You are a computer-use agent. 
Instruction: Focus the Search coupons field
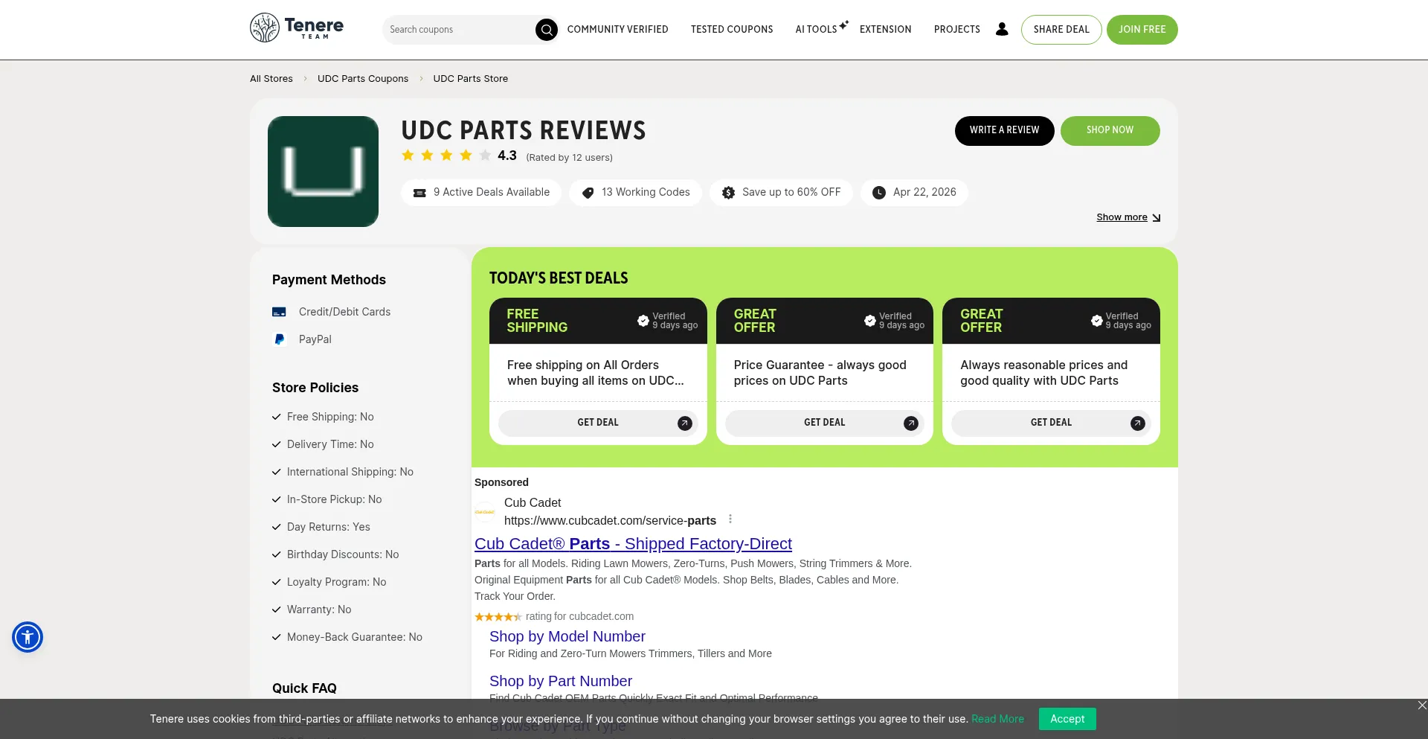coord(459,30)
